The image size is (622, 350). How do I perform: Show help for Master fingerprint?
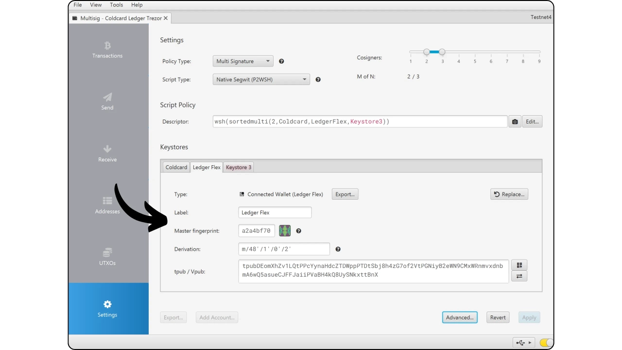298,231
